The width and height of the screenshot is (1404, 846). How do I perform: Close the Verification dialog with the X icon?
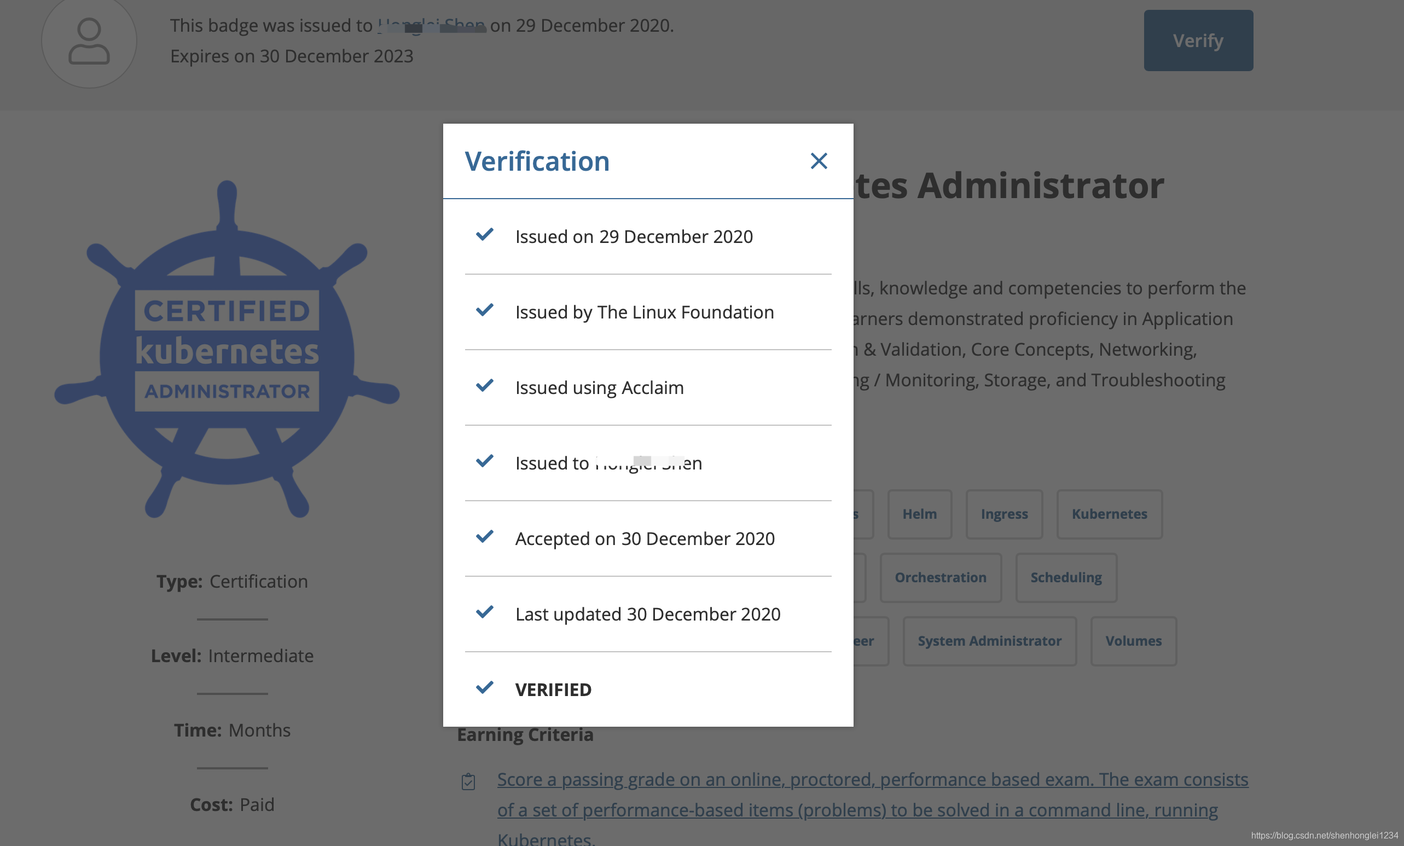click(x=818, y=161)
